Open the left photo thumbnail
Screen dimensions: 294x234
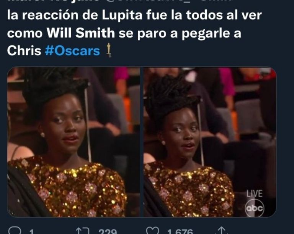pyautogui.click(x=73, y=142)
